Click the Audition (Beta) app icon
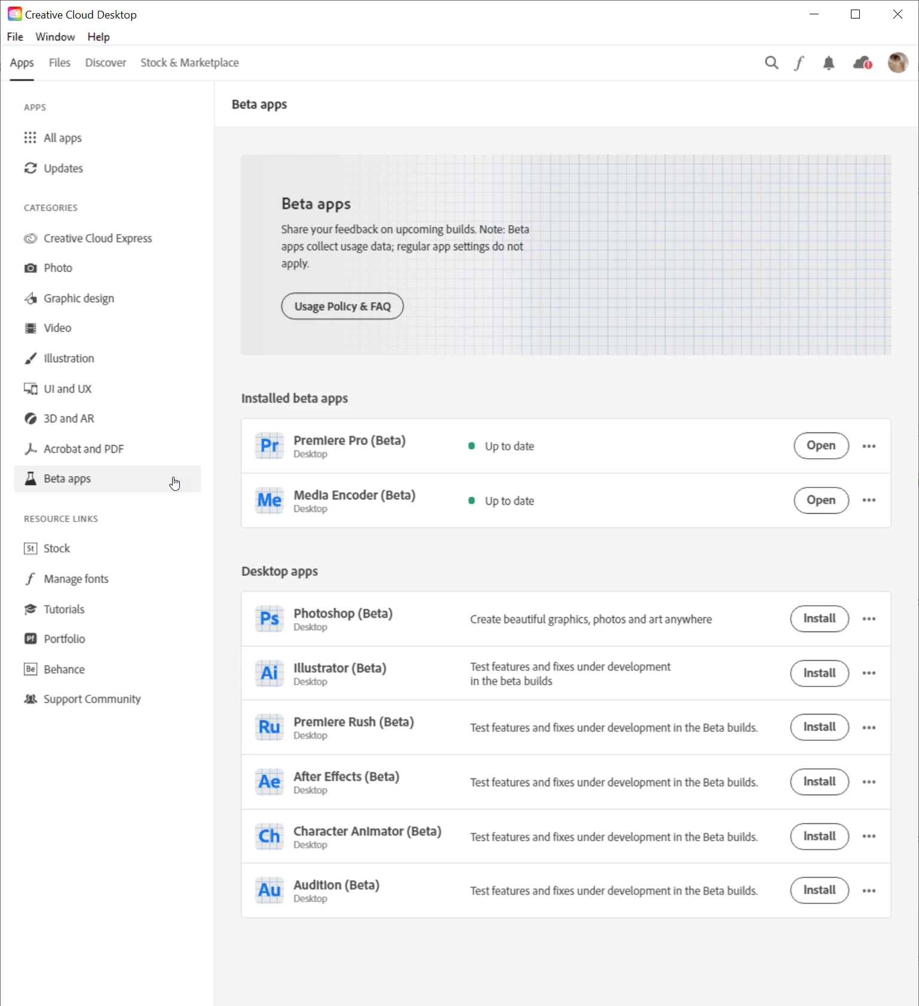 click(x=269, y=891)
